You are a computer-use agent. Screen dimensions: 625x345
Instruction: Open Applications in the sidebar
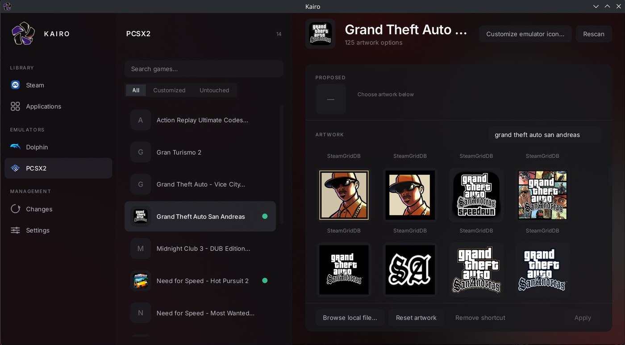point(58,106)
